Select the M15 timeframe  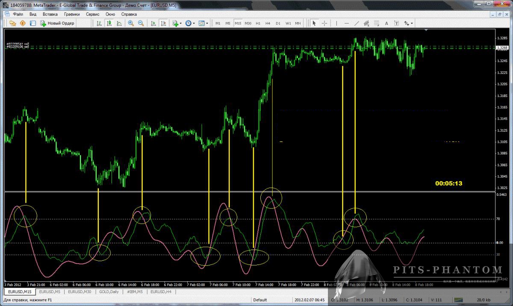coord(238,23)
